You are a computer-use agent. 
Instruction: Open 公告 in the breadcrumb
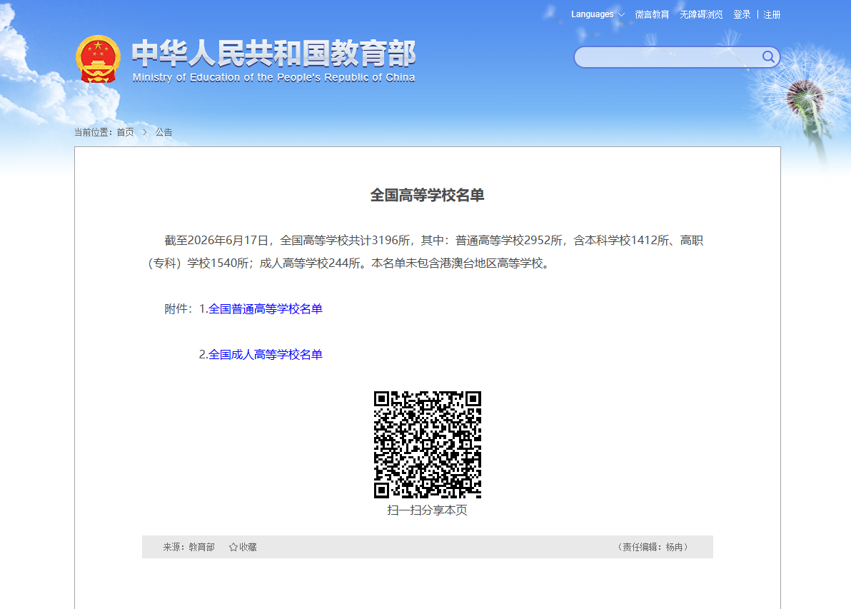coord(164,132)
